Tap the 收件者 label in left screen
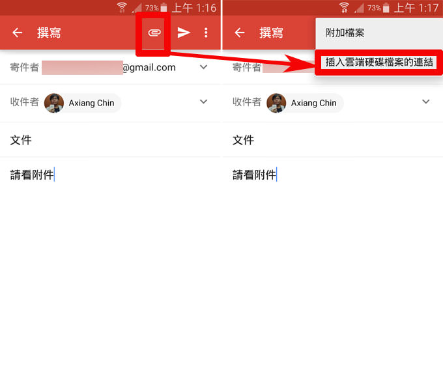This screenshot has width=443, height=392. tap(25, 102)
